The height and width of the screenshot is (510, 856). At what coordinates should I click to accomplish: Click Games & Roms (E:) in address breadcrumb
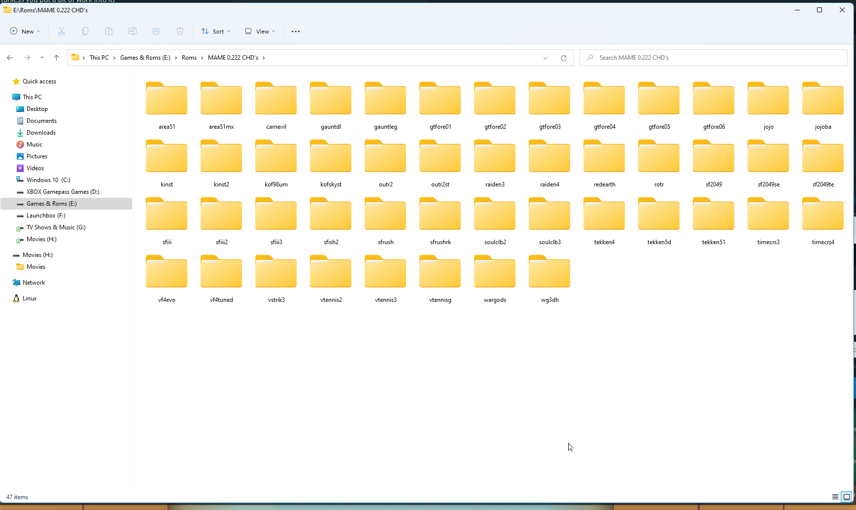point(145,58)
